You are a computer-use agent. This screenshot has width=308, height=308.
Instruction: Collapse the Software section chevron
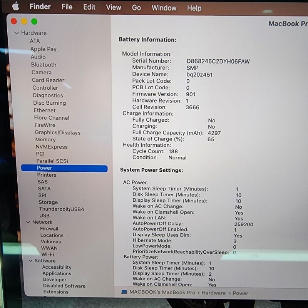coord(31,261)
